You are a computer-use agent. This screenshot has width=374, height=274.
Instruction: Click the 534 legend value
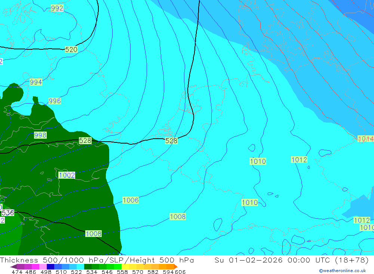point(92,272)
